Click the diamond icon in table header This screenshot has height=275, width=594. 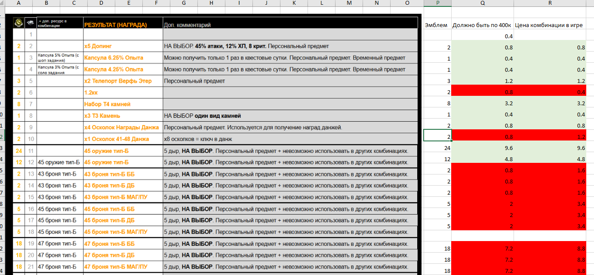point(31,23)
